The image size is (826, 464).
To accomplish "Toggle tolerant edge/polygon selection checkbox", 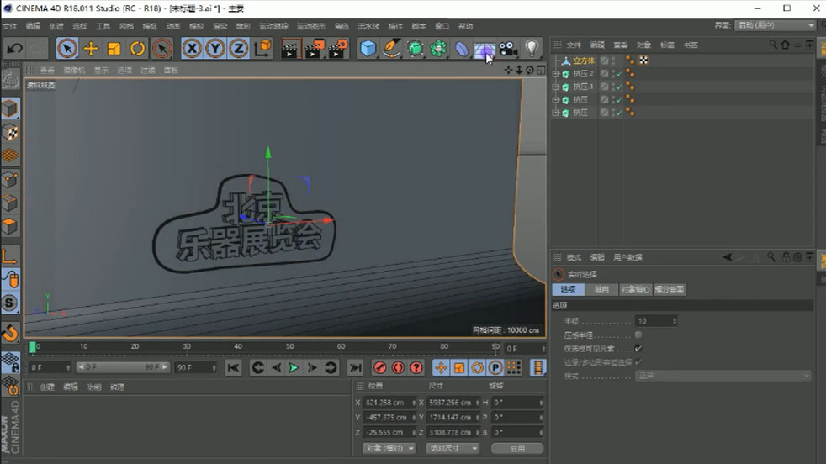I will point(638,362).
